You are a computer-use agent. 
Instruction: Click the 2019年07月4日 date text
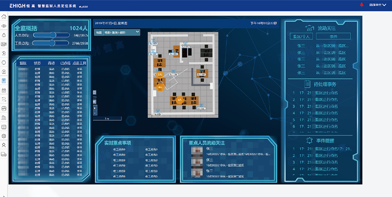111,23
